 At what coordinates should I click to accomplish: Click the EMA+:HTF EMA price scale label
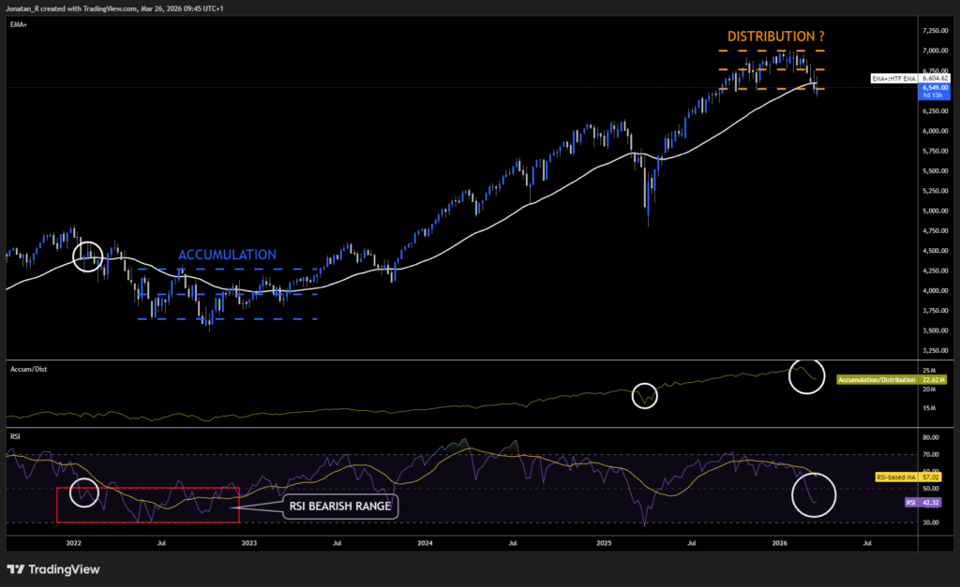[895, 80]
